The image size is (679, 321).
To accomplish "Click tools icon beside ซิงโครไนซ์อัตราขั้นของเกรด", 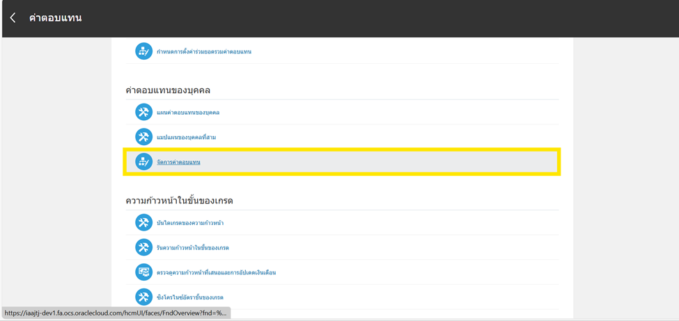I will (143, 297).
